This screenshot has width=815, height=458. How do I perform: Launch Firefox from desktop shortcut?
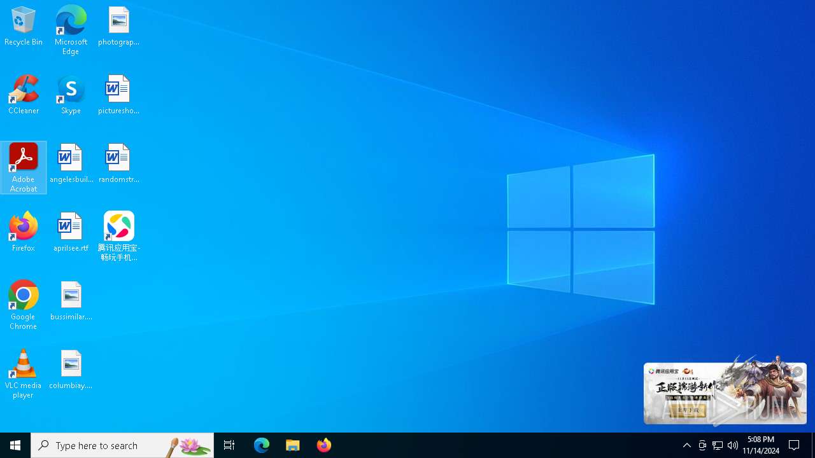tap(24, 233)
